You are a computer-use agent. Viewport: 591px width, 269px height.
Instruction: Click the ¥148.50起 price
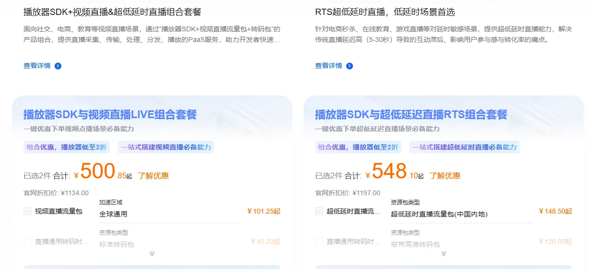[555, 211]
